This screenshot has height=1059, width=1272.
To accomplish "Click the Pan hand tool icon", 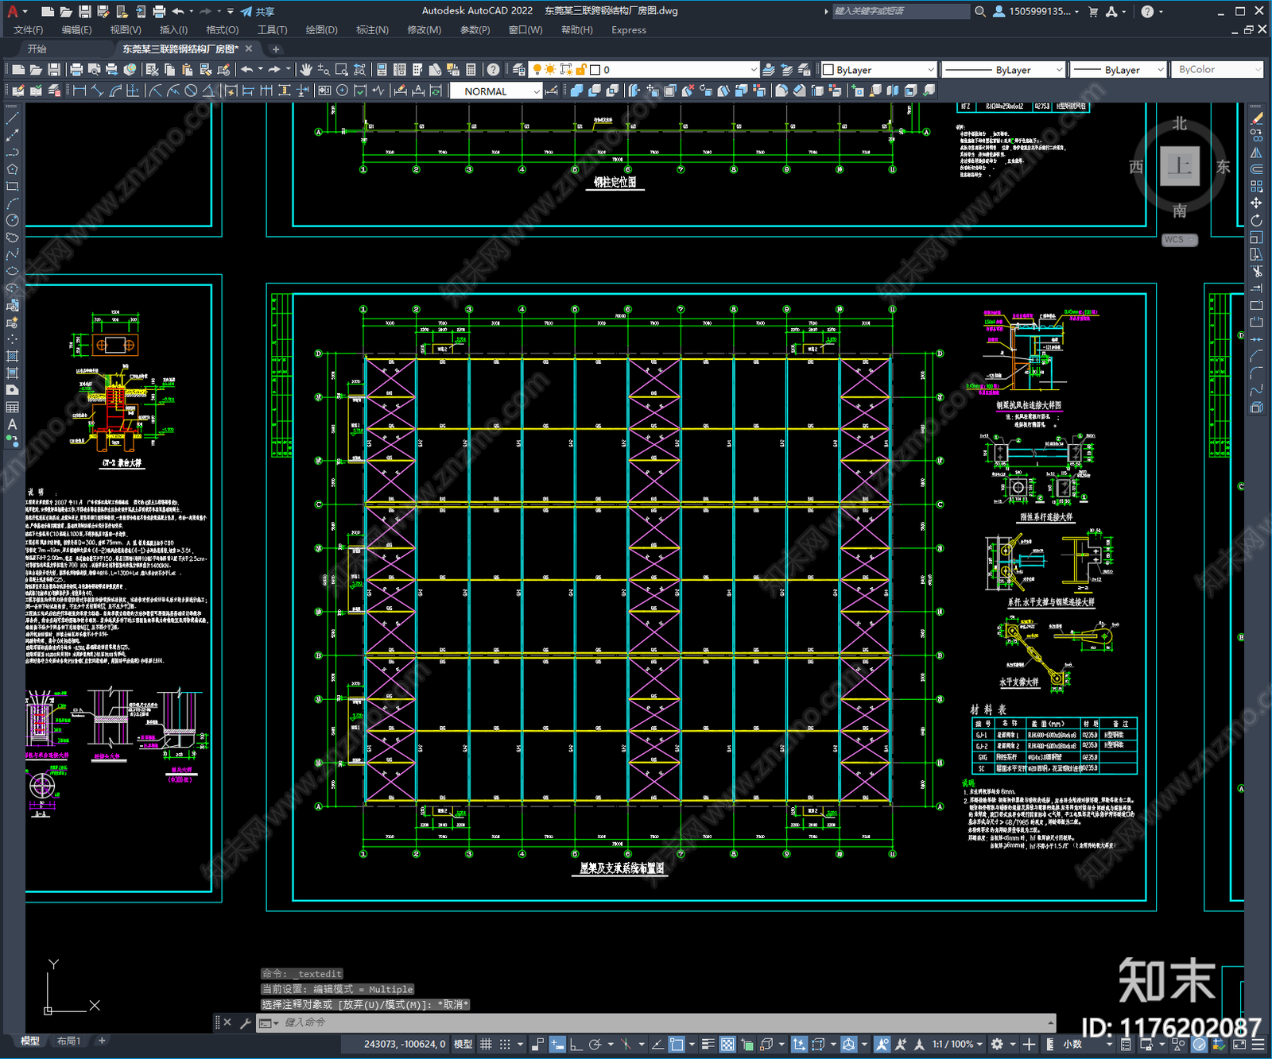I will (x=306, y=70).
